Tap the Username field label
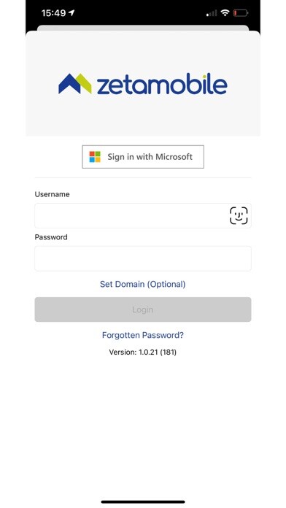 52,194
